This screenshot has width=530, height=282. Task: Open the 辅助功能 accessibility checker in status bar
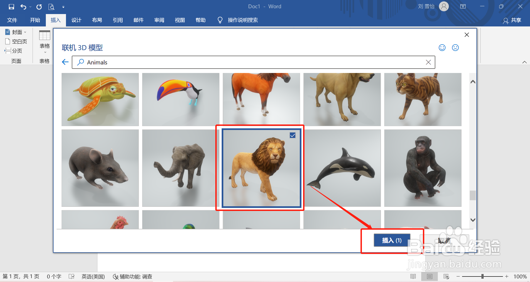(133, 276)
